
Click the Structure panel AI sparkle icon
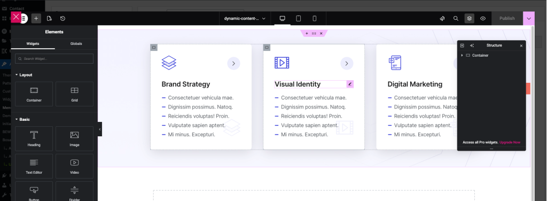pos(472,45)
